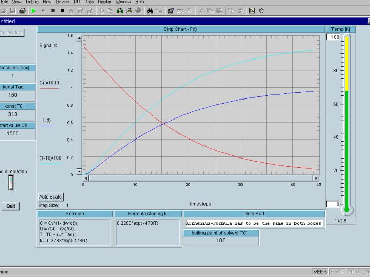Click the Save disk icon

point(12,10)
